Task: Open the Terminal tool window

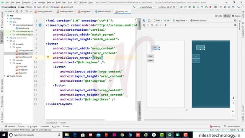Action: 10,127
